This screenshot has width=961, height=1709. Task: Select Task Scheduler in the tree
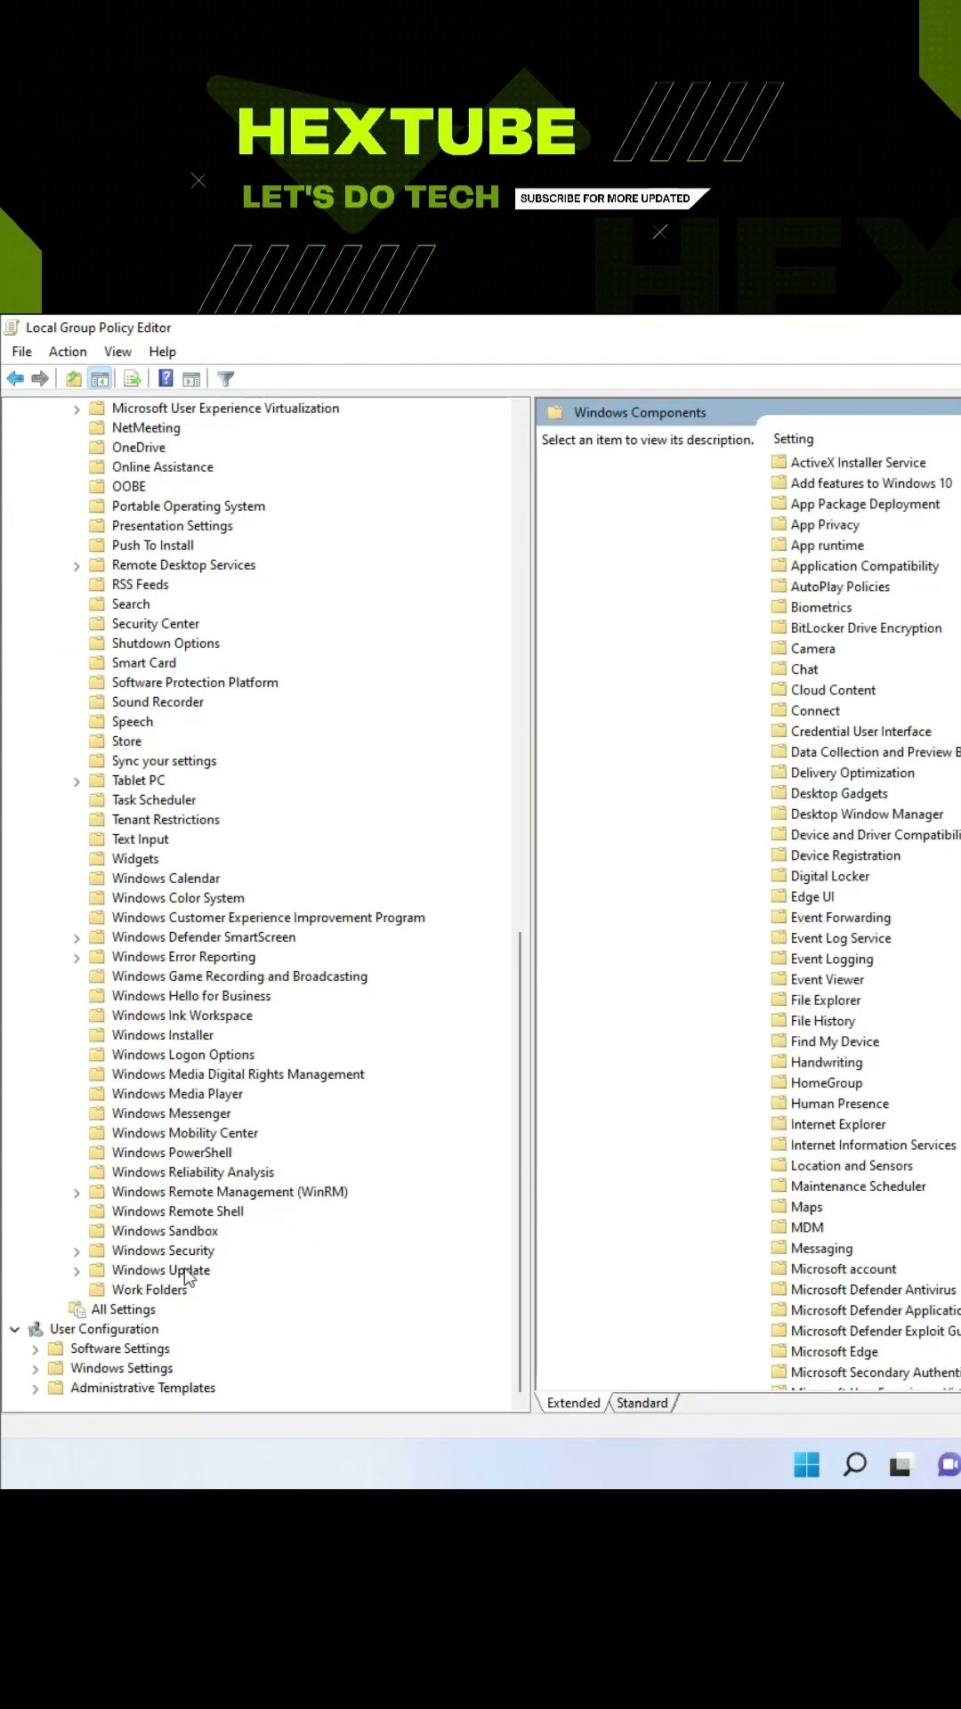coord(154,799)
